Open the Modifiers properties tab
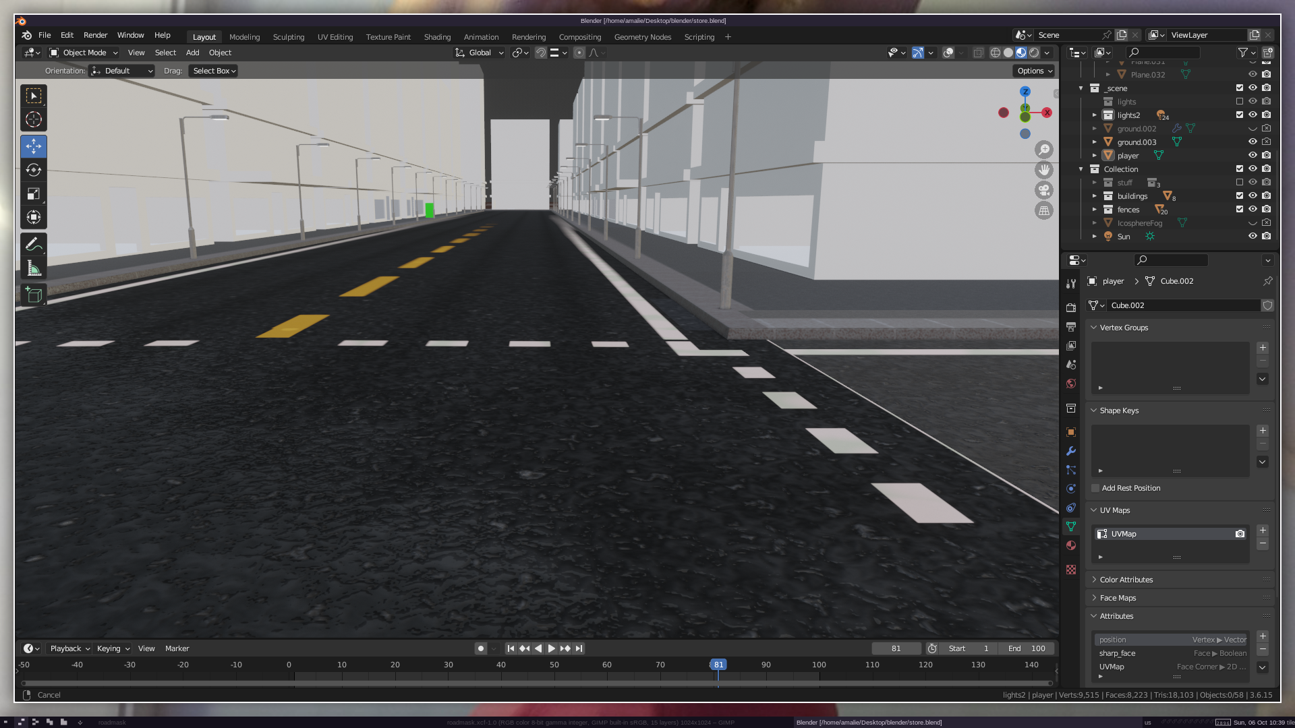Viewport: 1295px width, 728px height. [x=1070, y=451]
